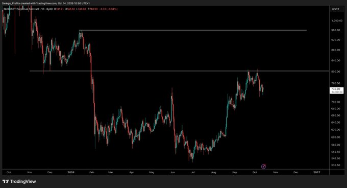Click the TradingView logo
Viewport: 347px width, 188px height.
tap(19, 181)
